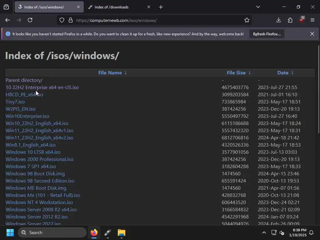Download HBCD_PE_x64.iso

[x=24, y=94]
